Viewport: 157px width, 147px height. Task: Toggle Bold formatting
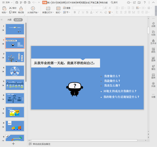[75, 12]
